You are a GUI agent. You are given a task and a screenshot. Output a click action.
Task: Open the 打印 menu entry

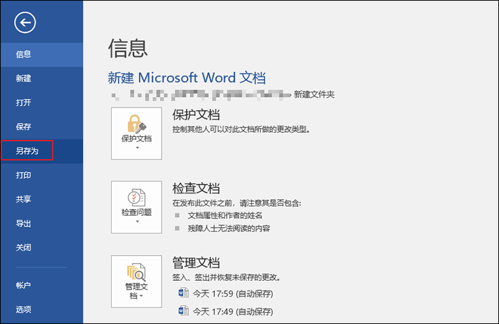42,175
